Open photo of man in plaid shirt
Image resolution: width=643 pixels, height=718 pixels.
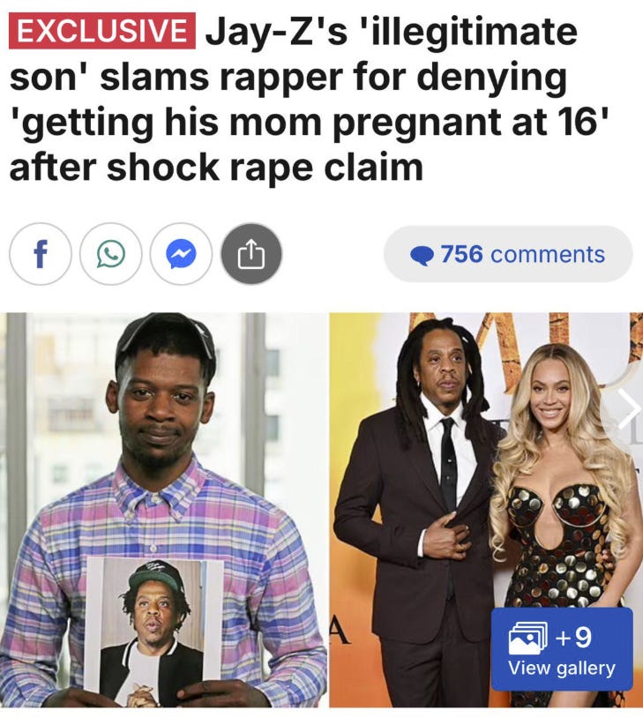tap(163, 510)
